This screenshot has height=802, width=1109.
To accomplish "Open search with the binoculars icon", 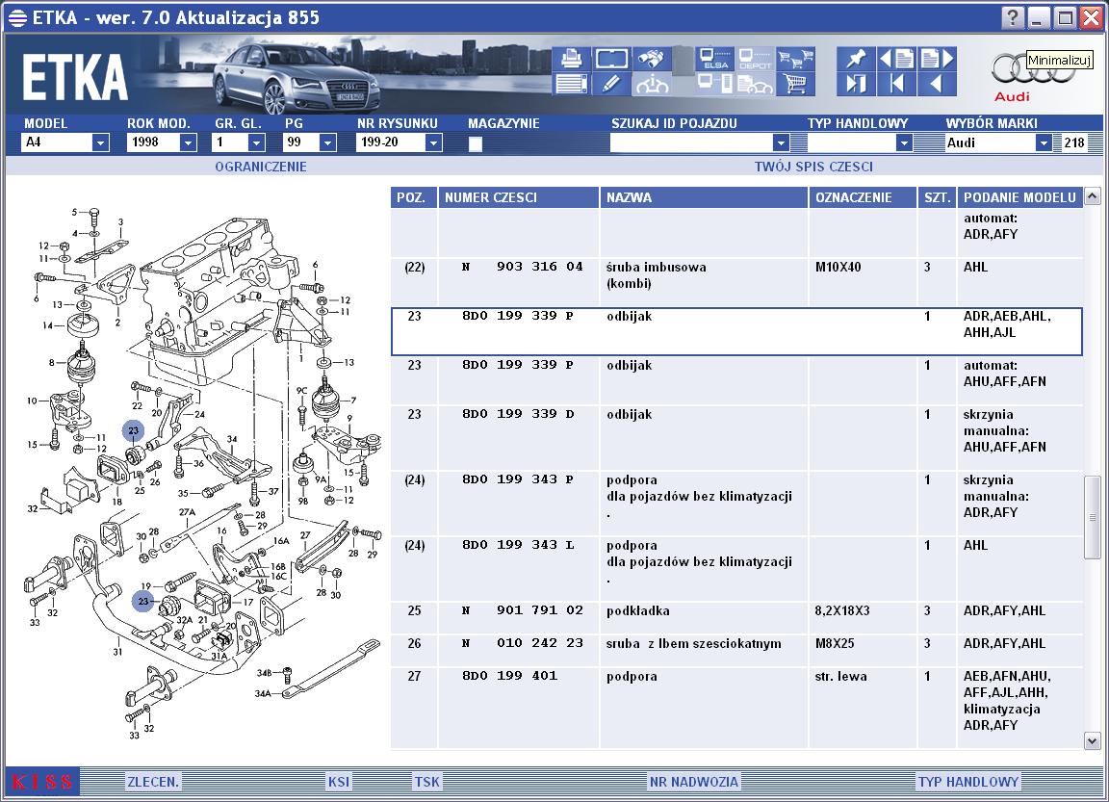I will click(x=652, y=59).
